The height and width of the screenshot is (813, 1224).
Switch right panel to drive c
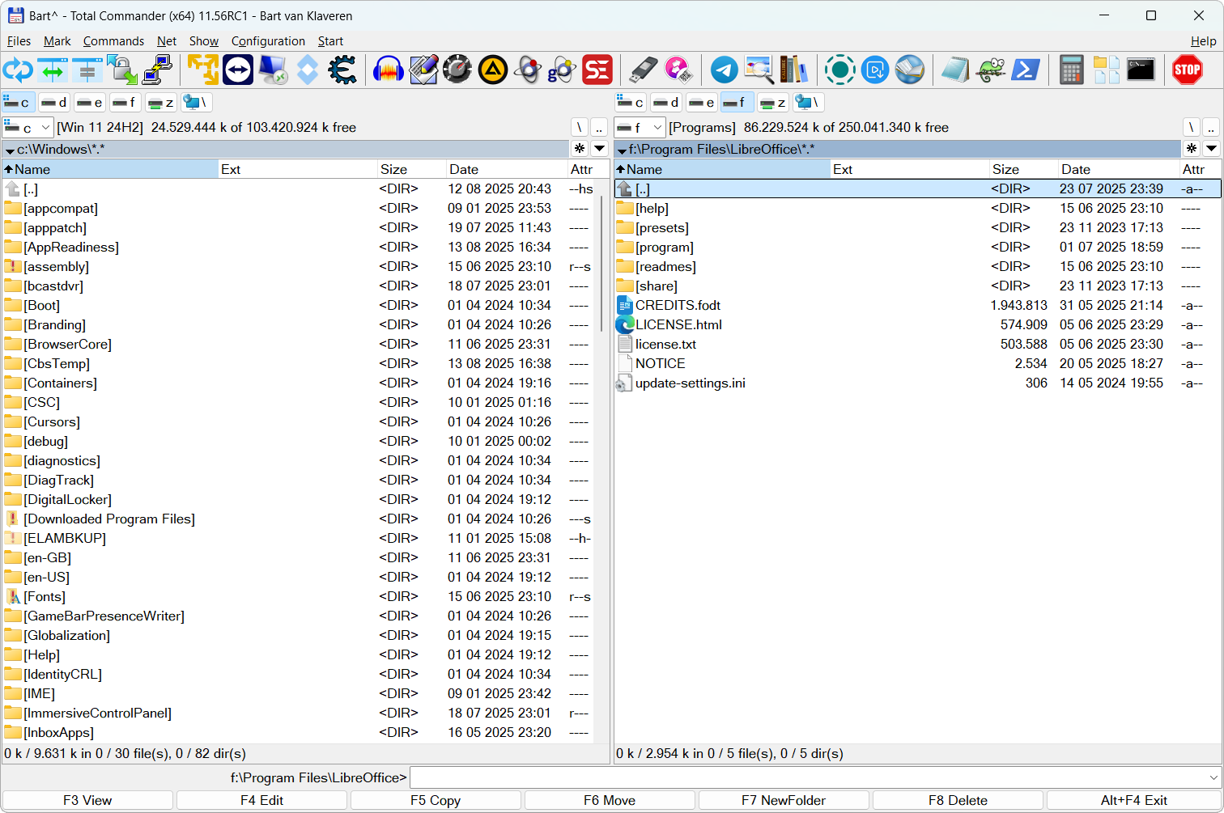click(x=631, y=103)
